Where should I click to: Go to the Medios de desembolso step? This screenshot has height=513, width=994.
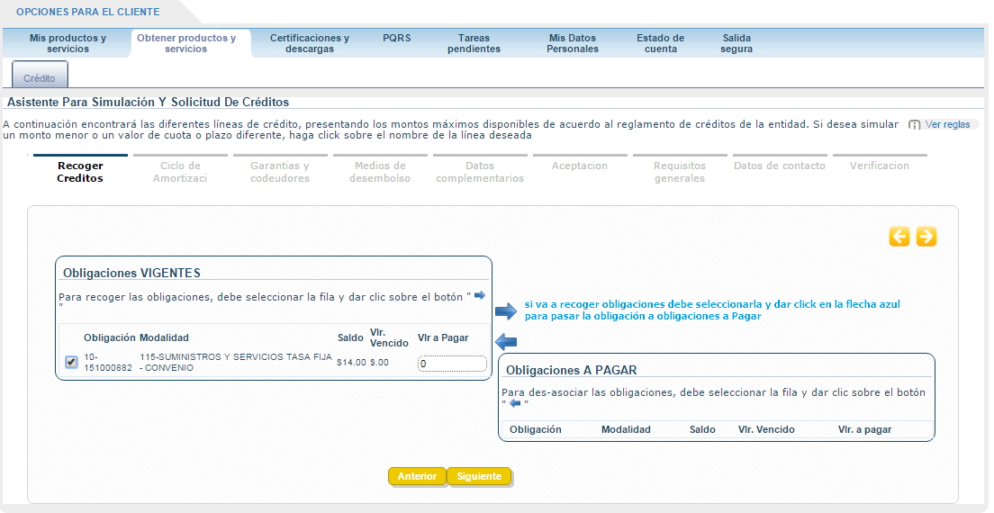[380, 172]
